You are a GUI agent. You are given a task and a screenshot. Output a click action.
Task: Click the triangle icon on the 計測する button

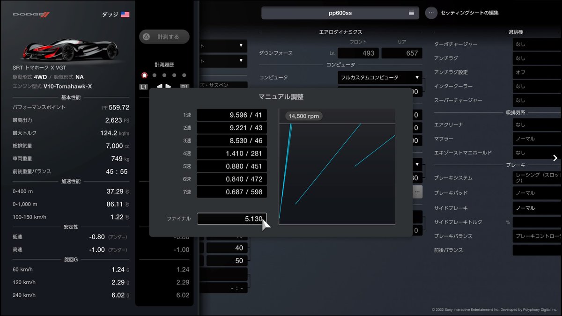[146, 37]
